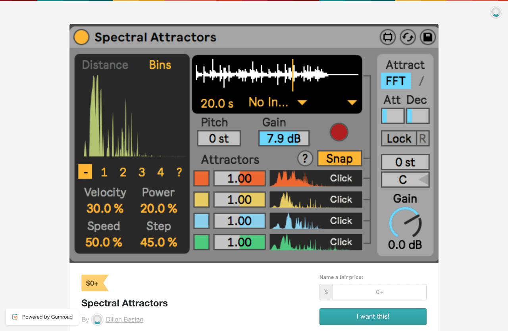508x331 pixels.
Task: Click the Name a fair price input field
Action: pyautogui.click(x=379, y=292)
